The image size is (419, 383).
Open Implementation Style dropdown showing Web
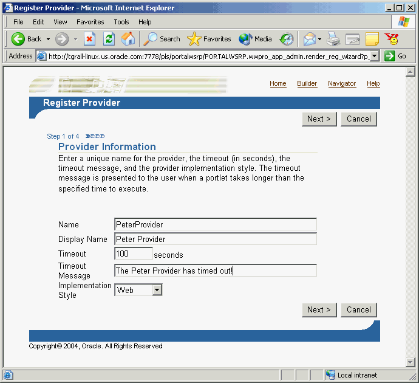click(138, 290)
